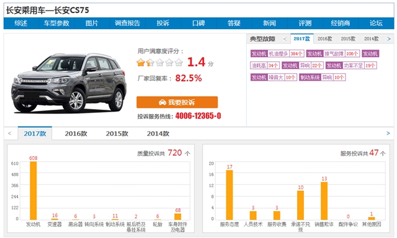Switch the 典型故障 panel to 2016款
The image size is (397, 238).
325,39
